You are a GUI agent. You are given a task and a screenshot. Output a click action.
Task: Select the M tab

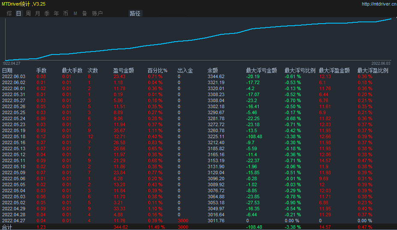[75, 13]
